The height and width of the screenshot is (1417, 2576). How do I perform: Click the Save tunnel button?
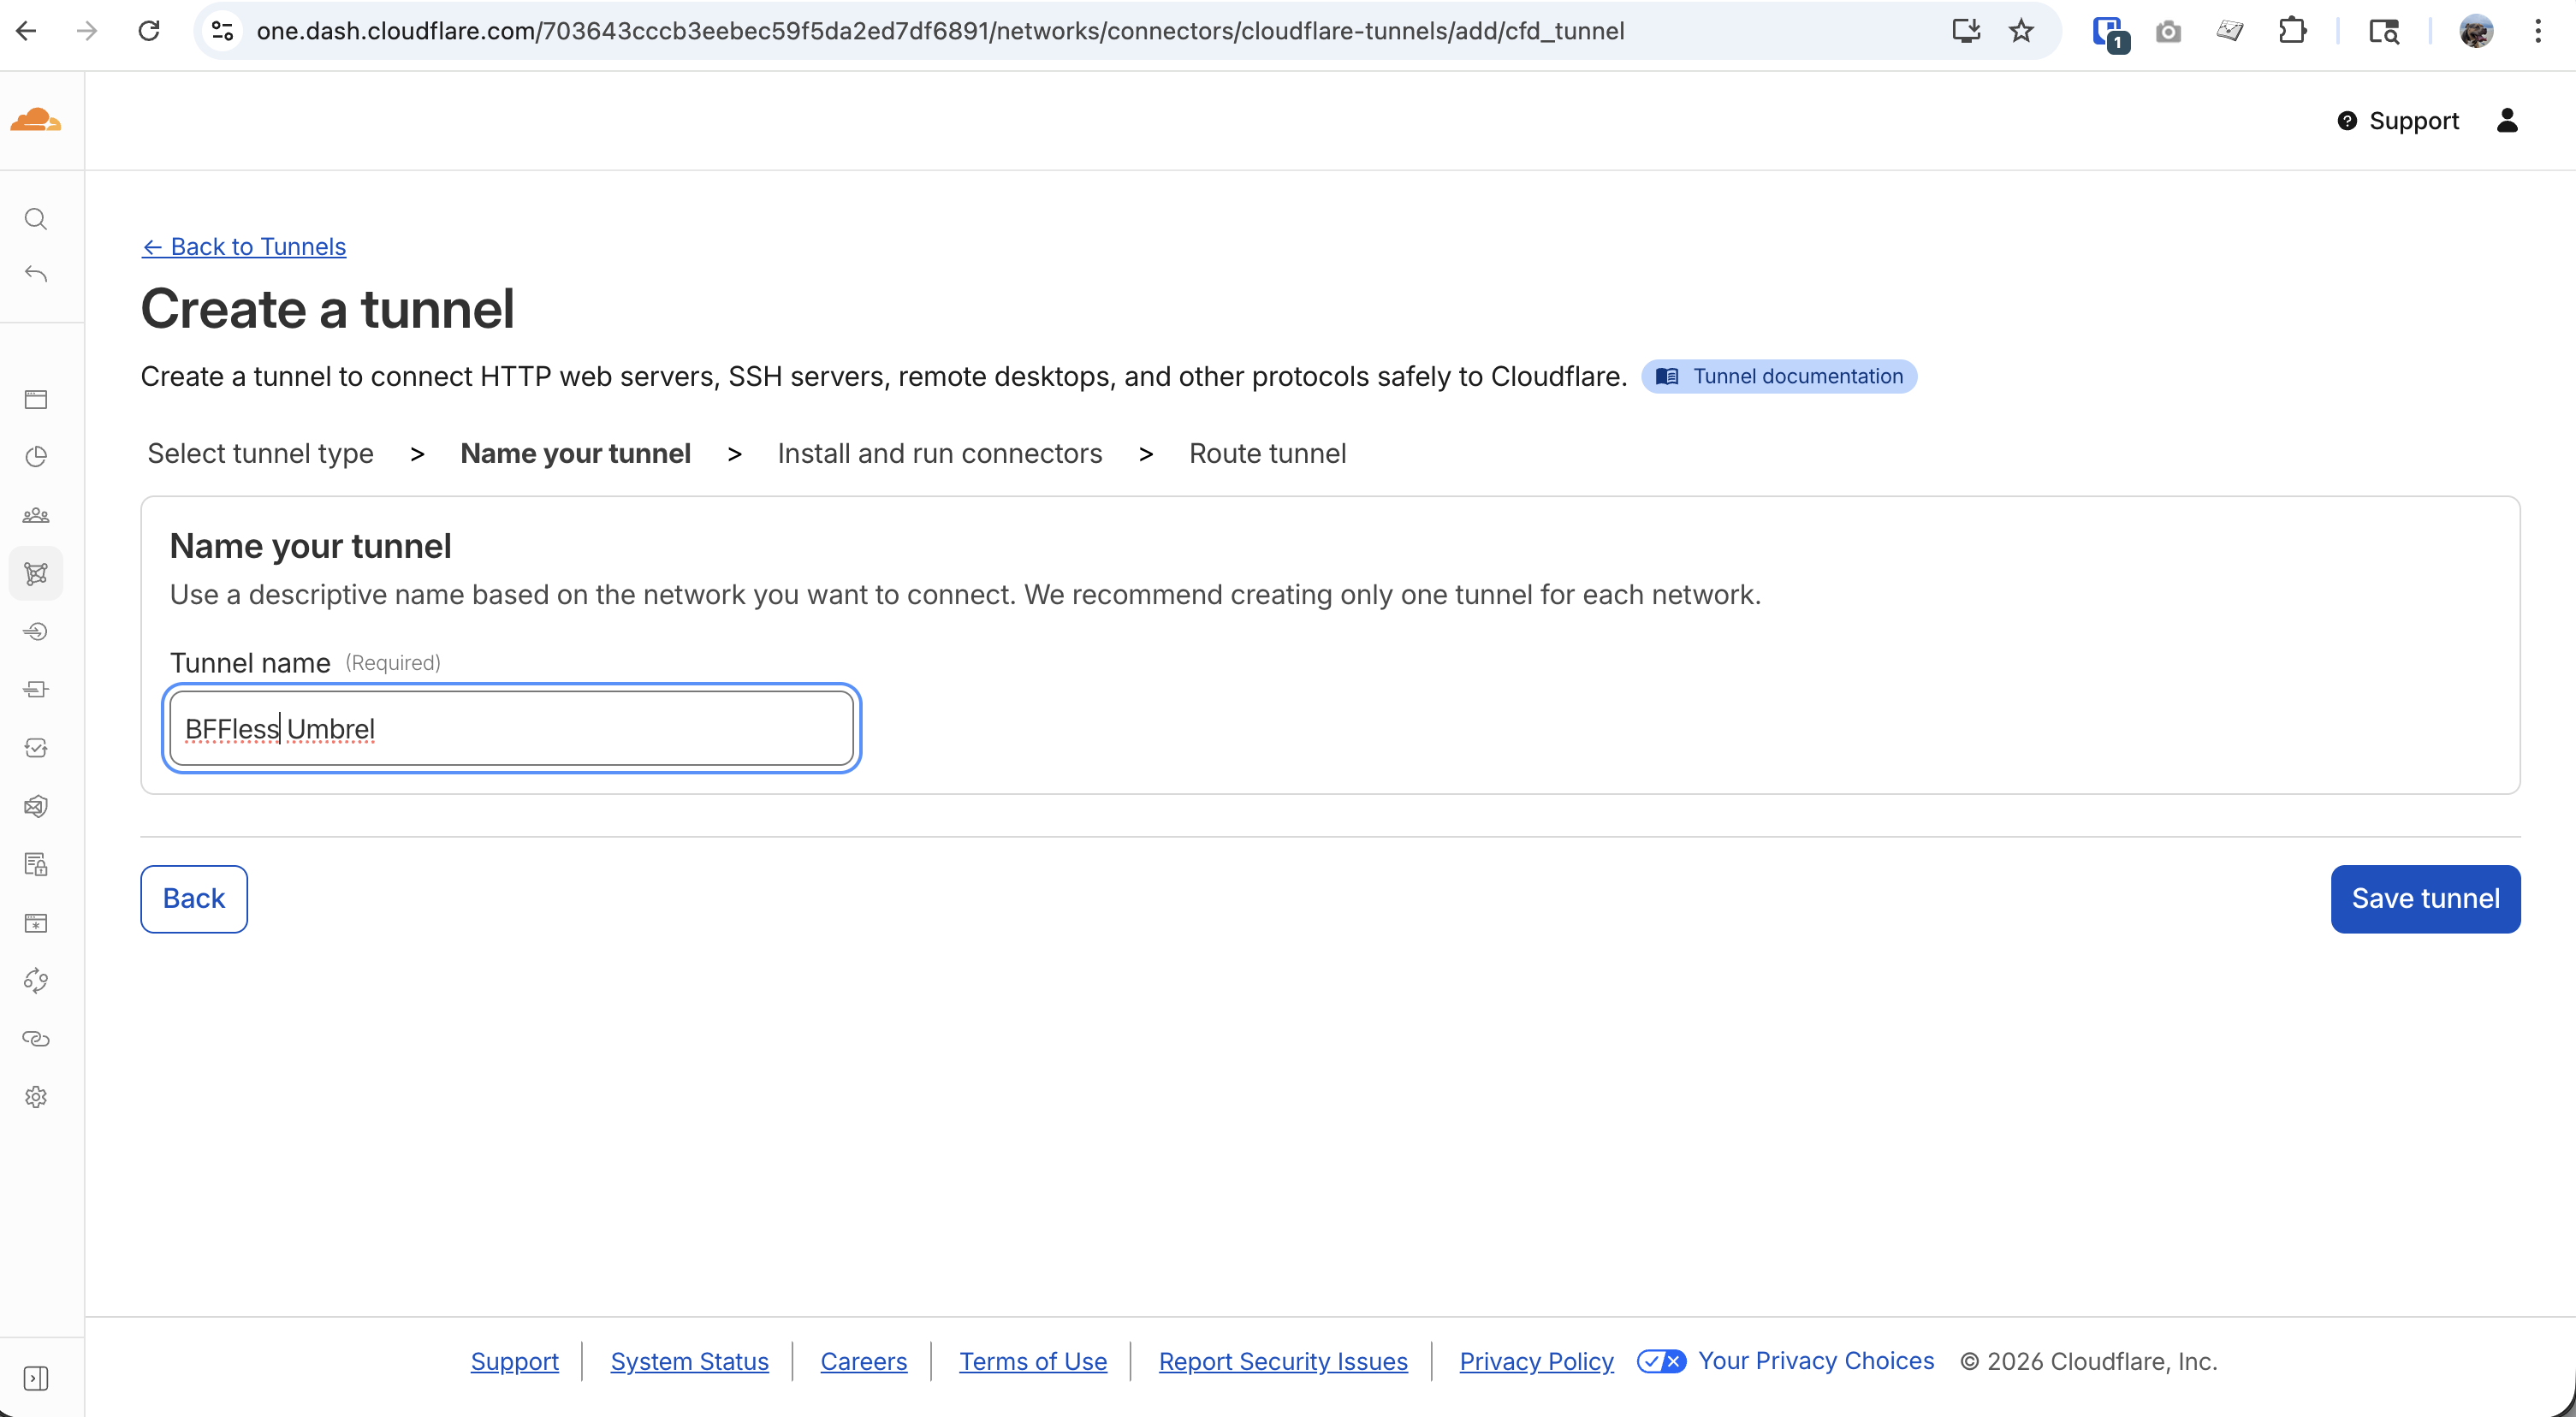point(2424,898)
